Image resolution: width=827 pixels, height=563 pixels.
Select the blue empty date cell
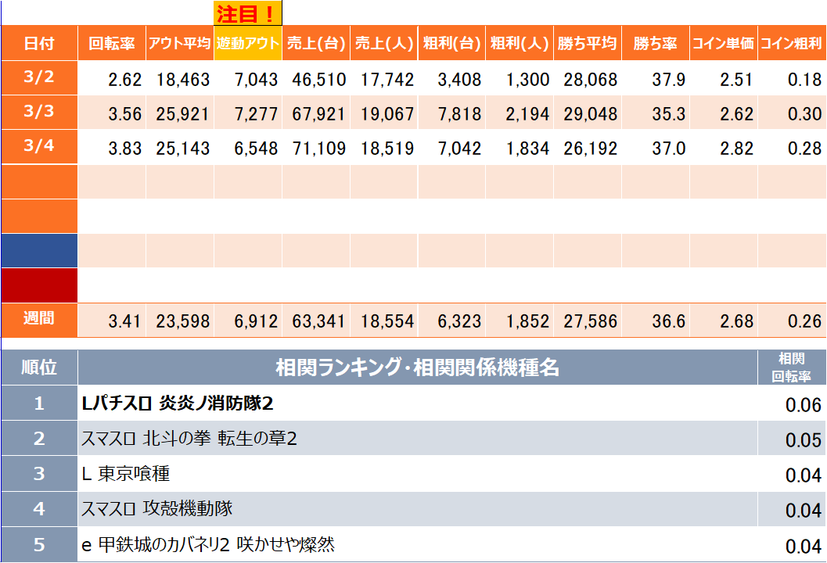click(39, 250)
